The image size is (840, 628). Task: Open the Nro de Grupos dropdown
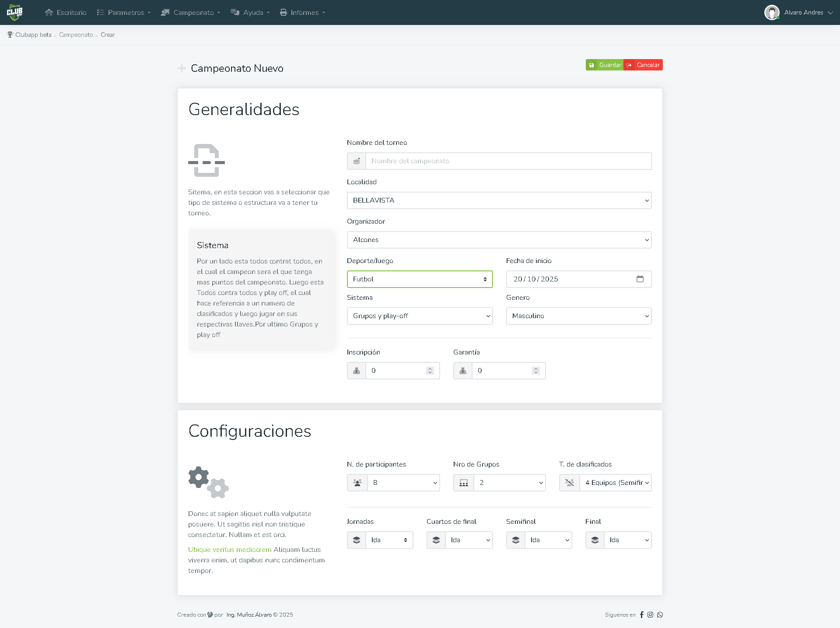(x=510, y=483)
